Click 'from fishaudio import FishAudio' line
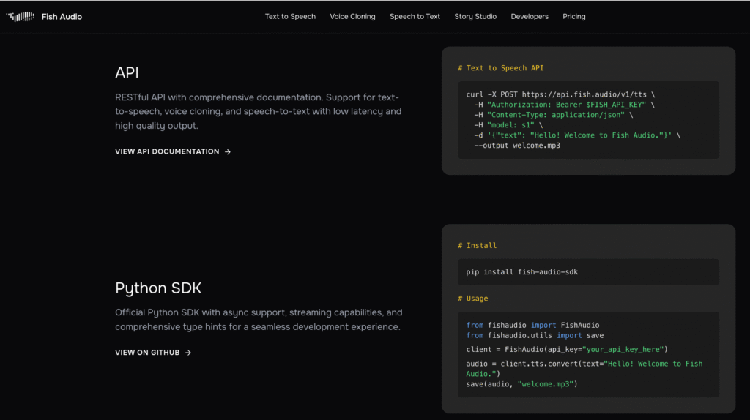 coord(533,326)
